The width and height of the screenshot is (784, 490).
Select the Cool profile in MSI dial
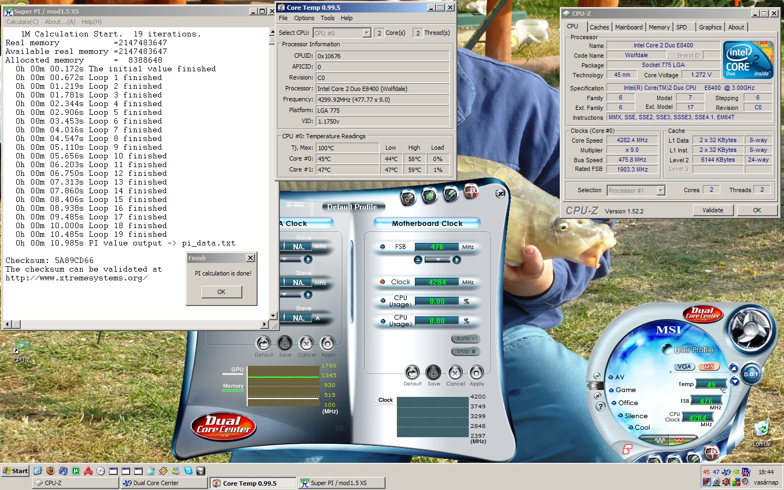click(639, 427)
